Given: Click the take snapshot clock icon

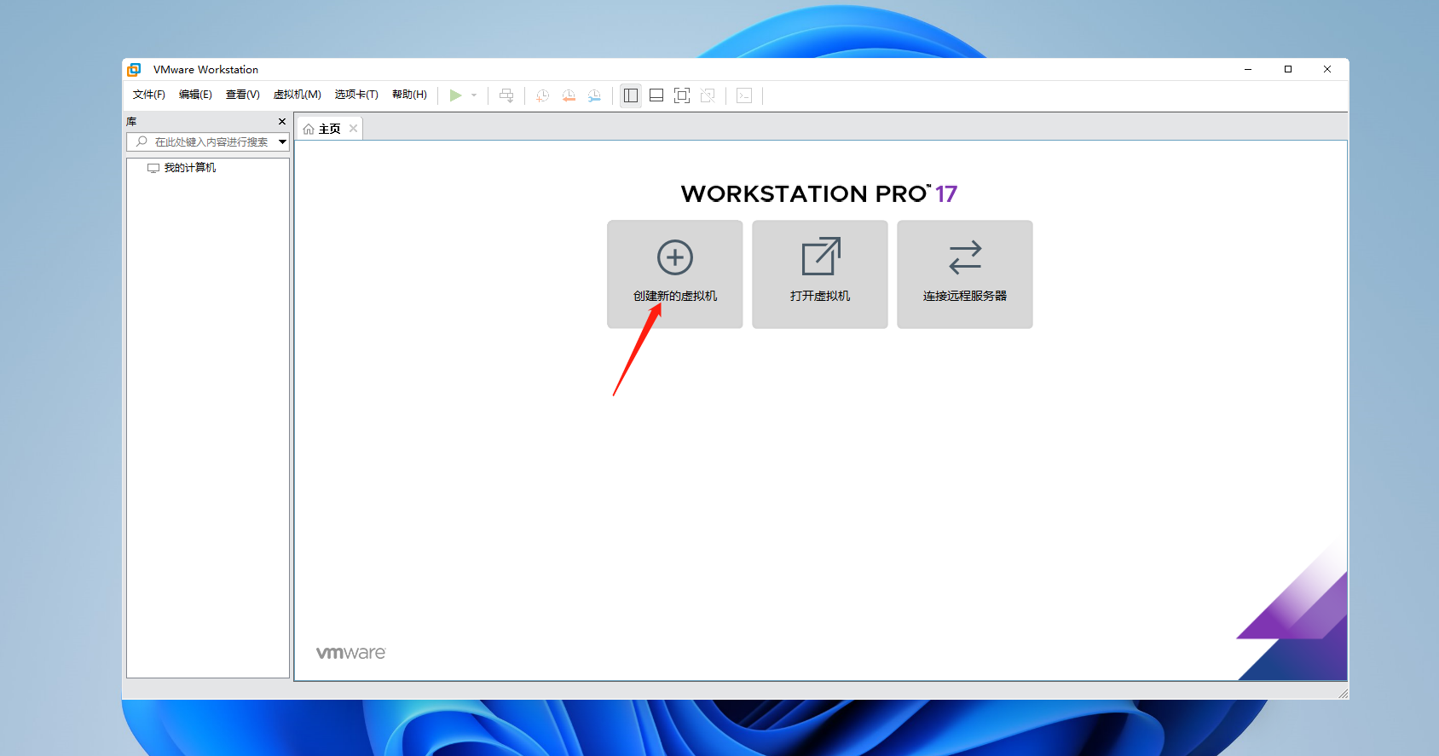Looking at the screenshot, I should coord(542,95).
